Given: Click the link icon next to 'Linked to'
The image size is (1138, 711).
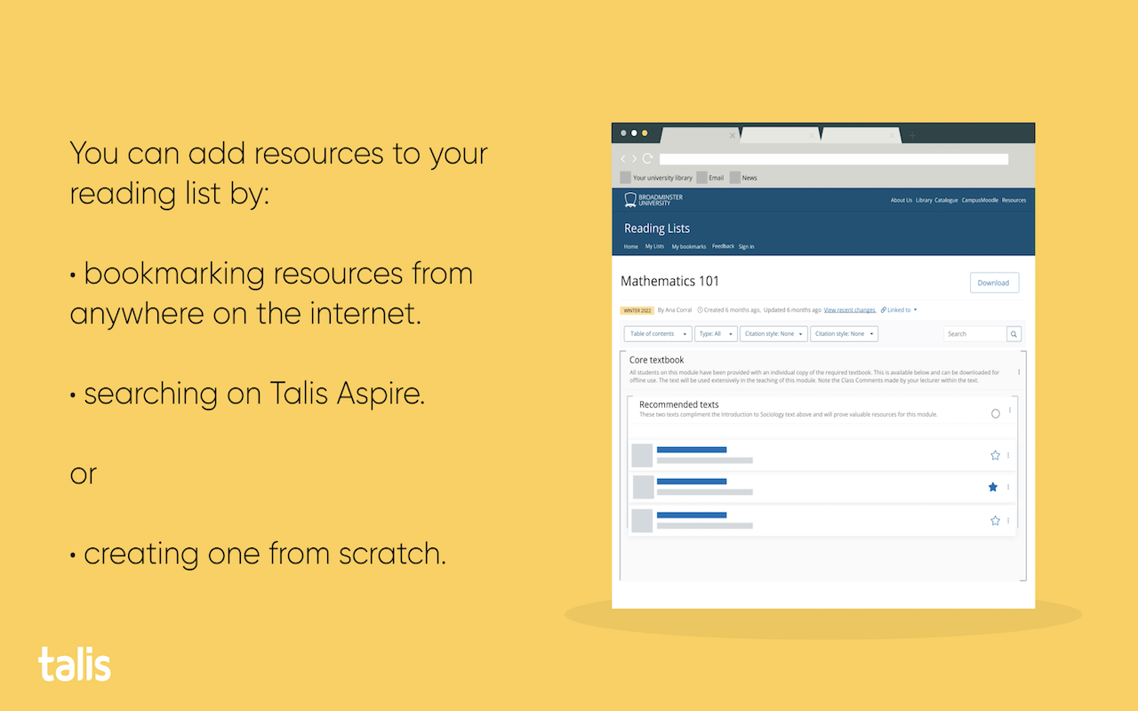Looking at the screenshot, I should (883, 309).
